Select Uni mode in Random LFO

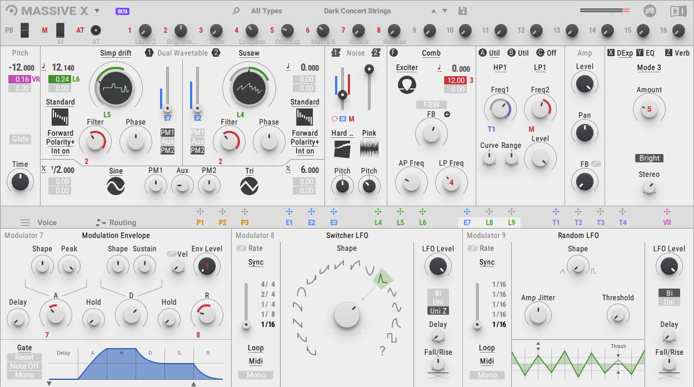(669, 302)
